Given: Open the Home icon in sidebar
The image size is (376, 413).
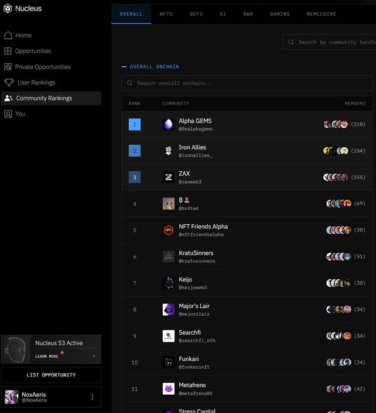Looking at the screenshot, I should pyautogui.click(x=8, y=35).
